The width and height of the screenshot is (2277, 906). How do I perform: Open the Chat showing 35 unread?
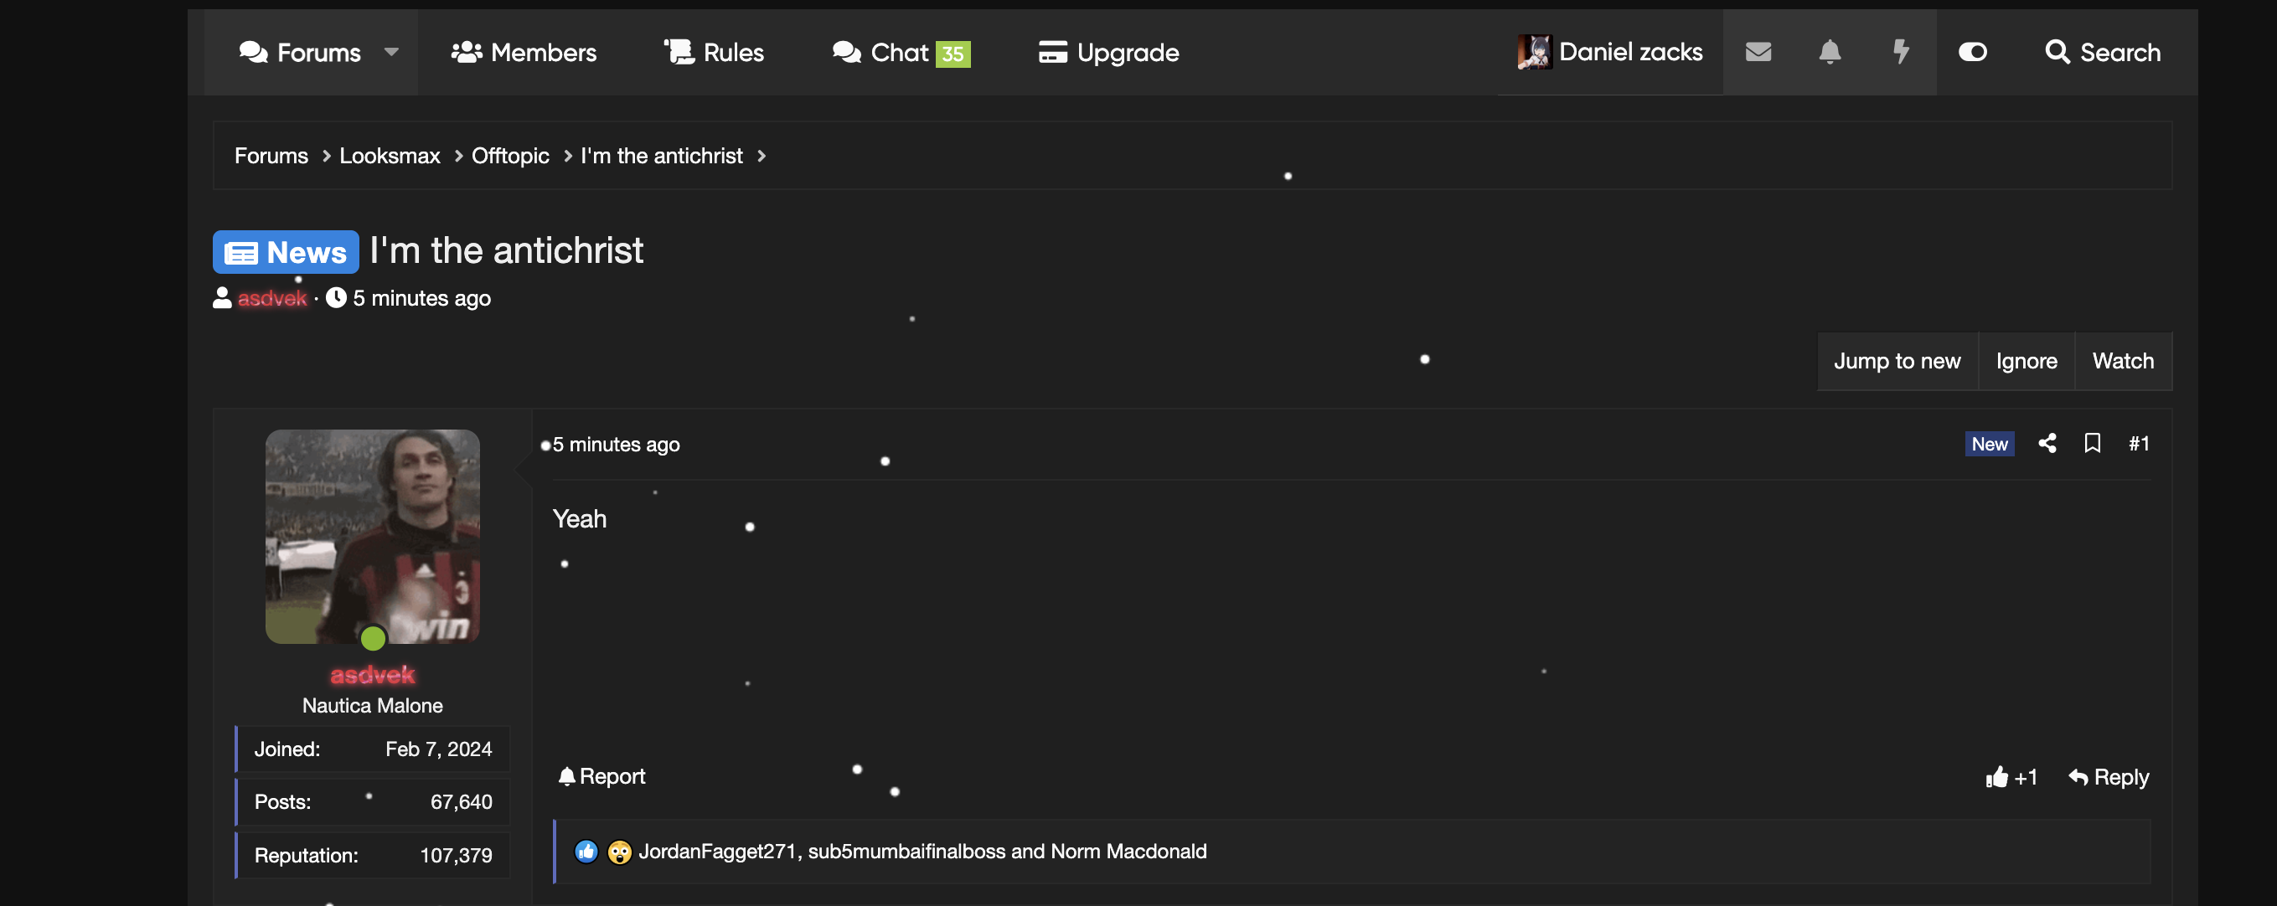pyautogui.click(x=900, y=52)
